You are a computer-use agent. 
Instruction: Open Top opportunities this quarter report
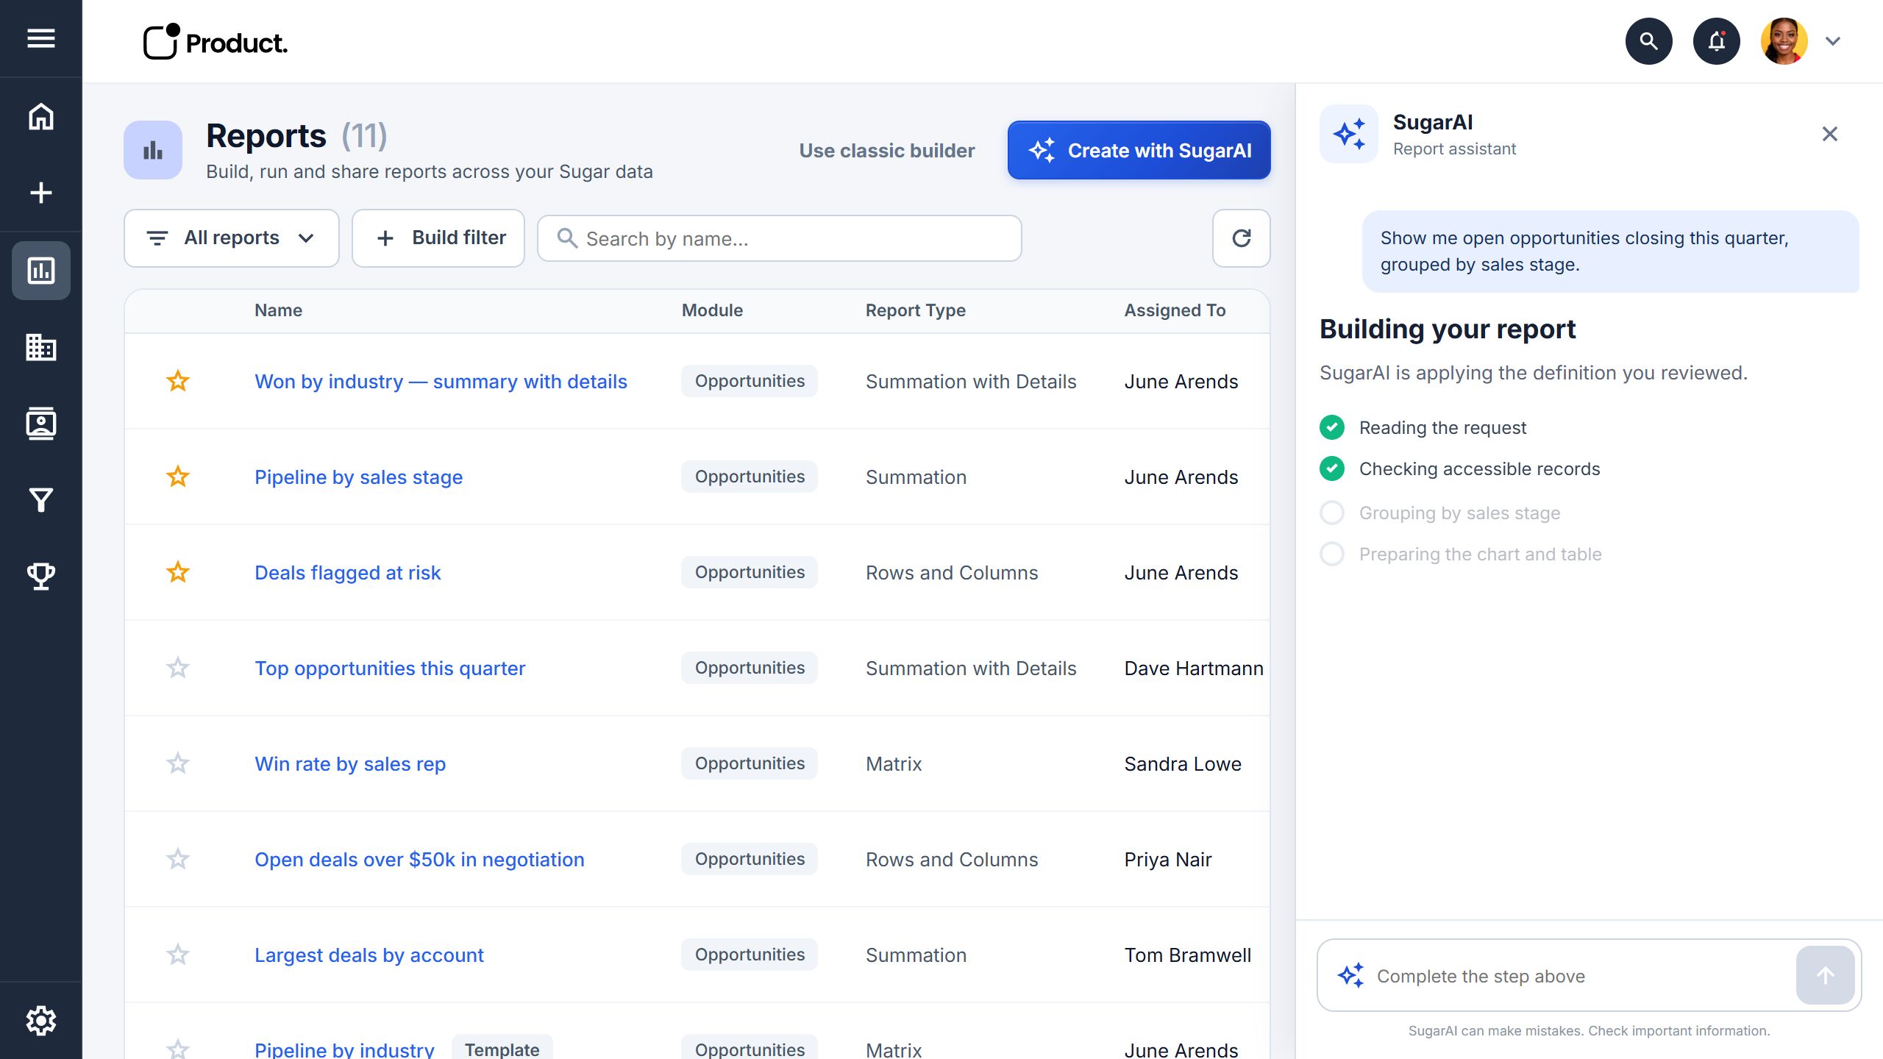[390, 668]
